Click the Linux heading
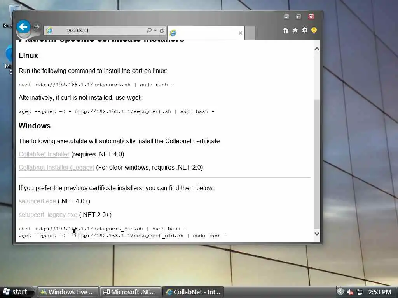 (x=28, y=56)
